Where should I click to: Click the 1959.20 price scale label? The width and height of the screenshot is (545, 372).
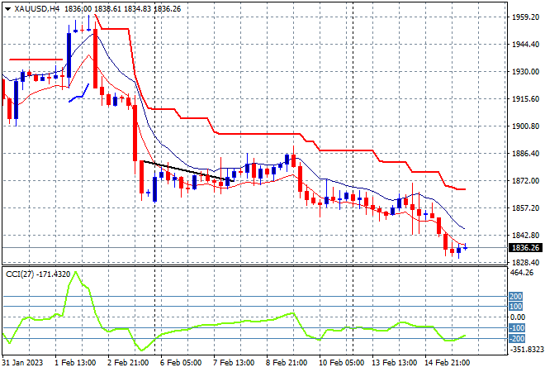click(525, 17)
